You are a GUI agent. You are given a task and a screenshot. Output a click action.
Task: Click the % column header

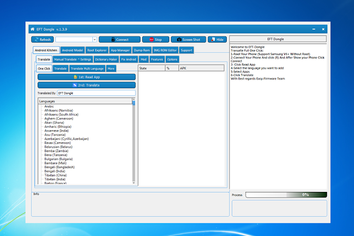[x=172, y=68]
